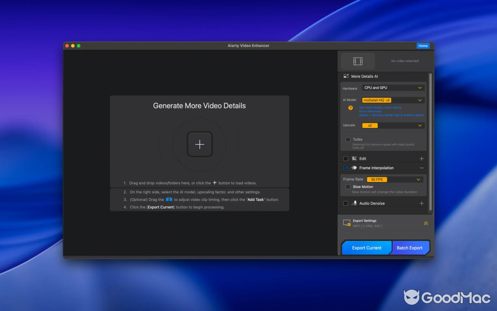Click the question-mark help icon under AI Model

[x=350, y=108]
